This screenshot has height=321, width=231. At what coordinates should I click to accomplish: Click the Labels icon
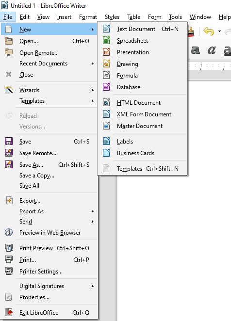pyautogui.click(x=106, y=142)
